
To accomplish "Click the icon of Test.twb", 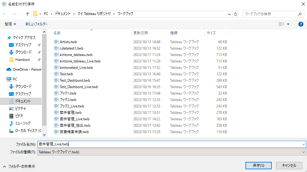I will tap(56, 74).
